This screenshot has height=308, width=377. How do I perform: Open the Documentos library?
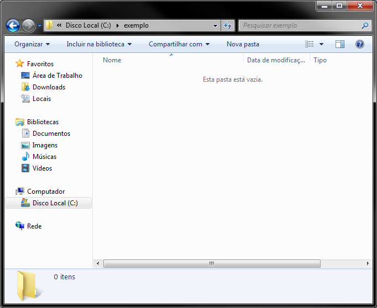coord(51,134)
